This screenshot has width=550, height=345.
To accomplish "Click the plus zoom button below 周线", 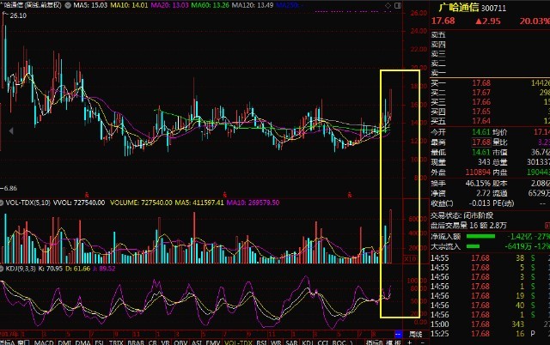I will click(410, 342).
